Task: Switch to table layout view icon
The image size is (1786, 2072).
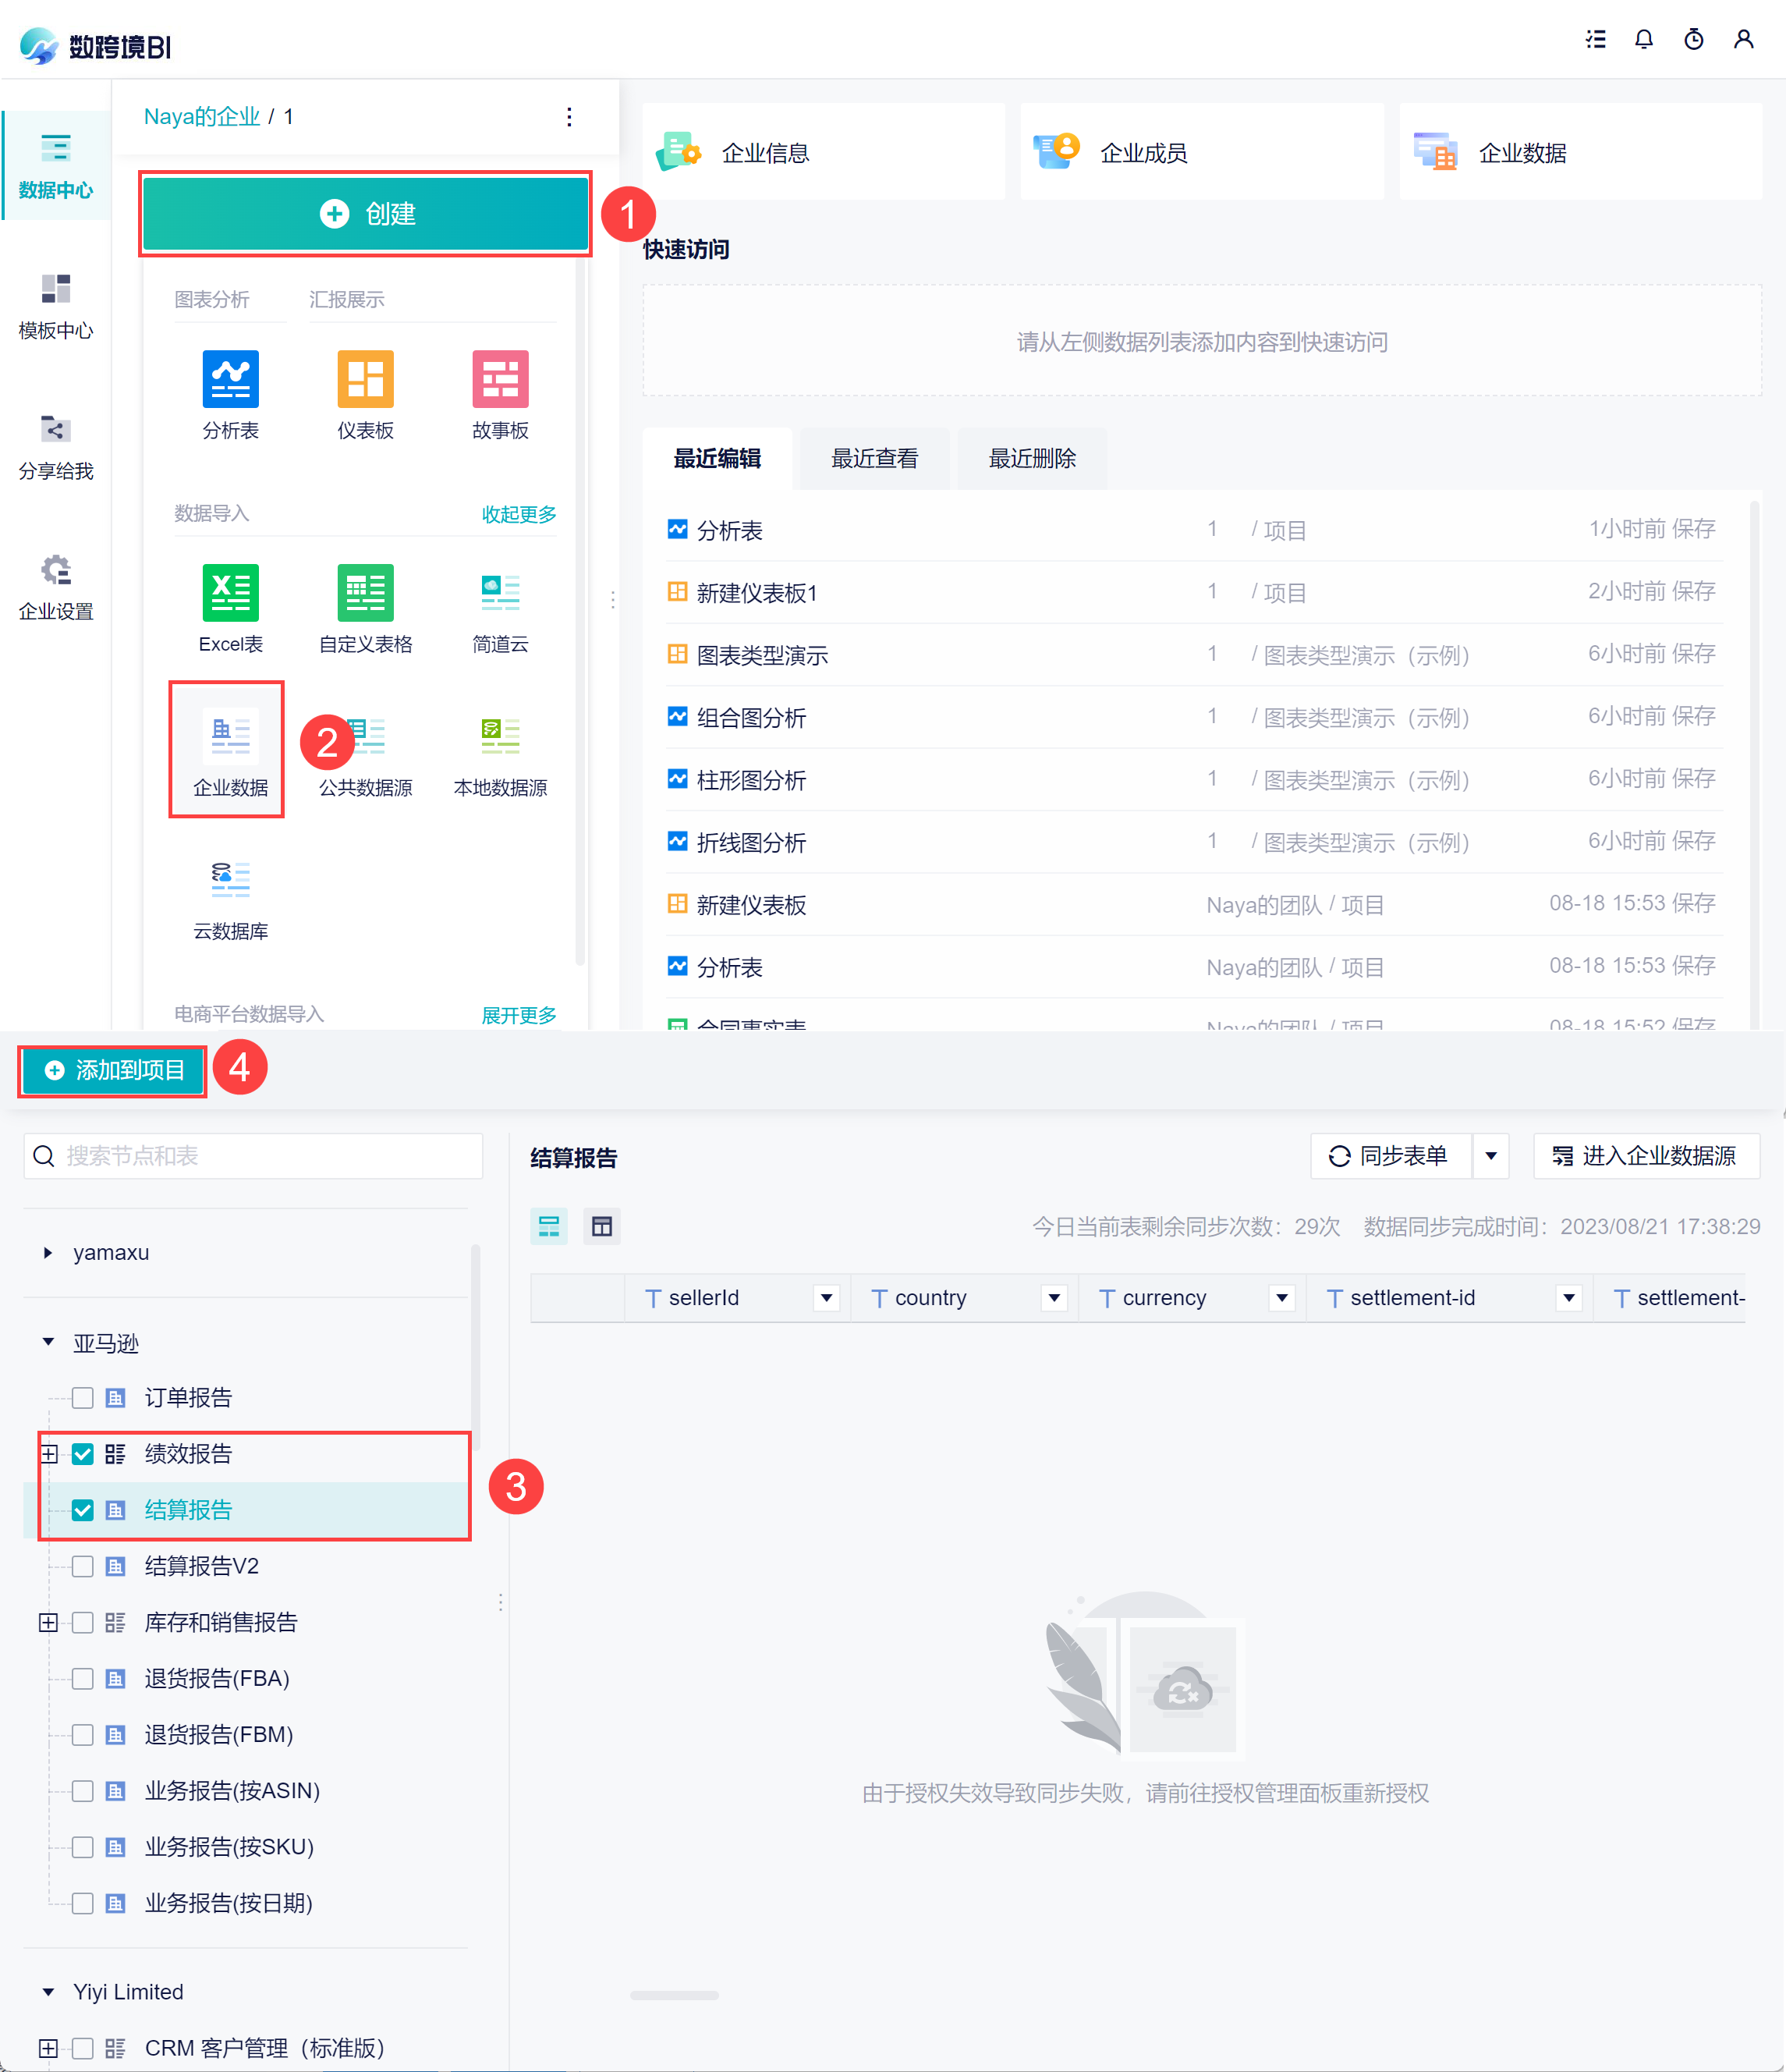Action: click(x=601, y=1226)
